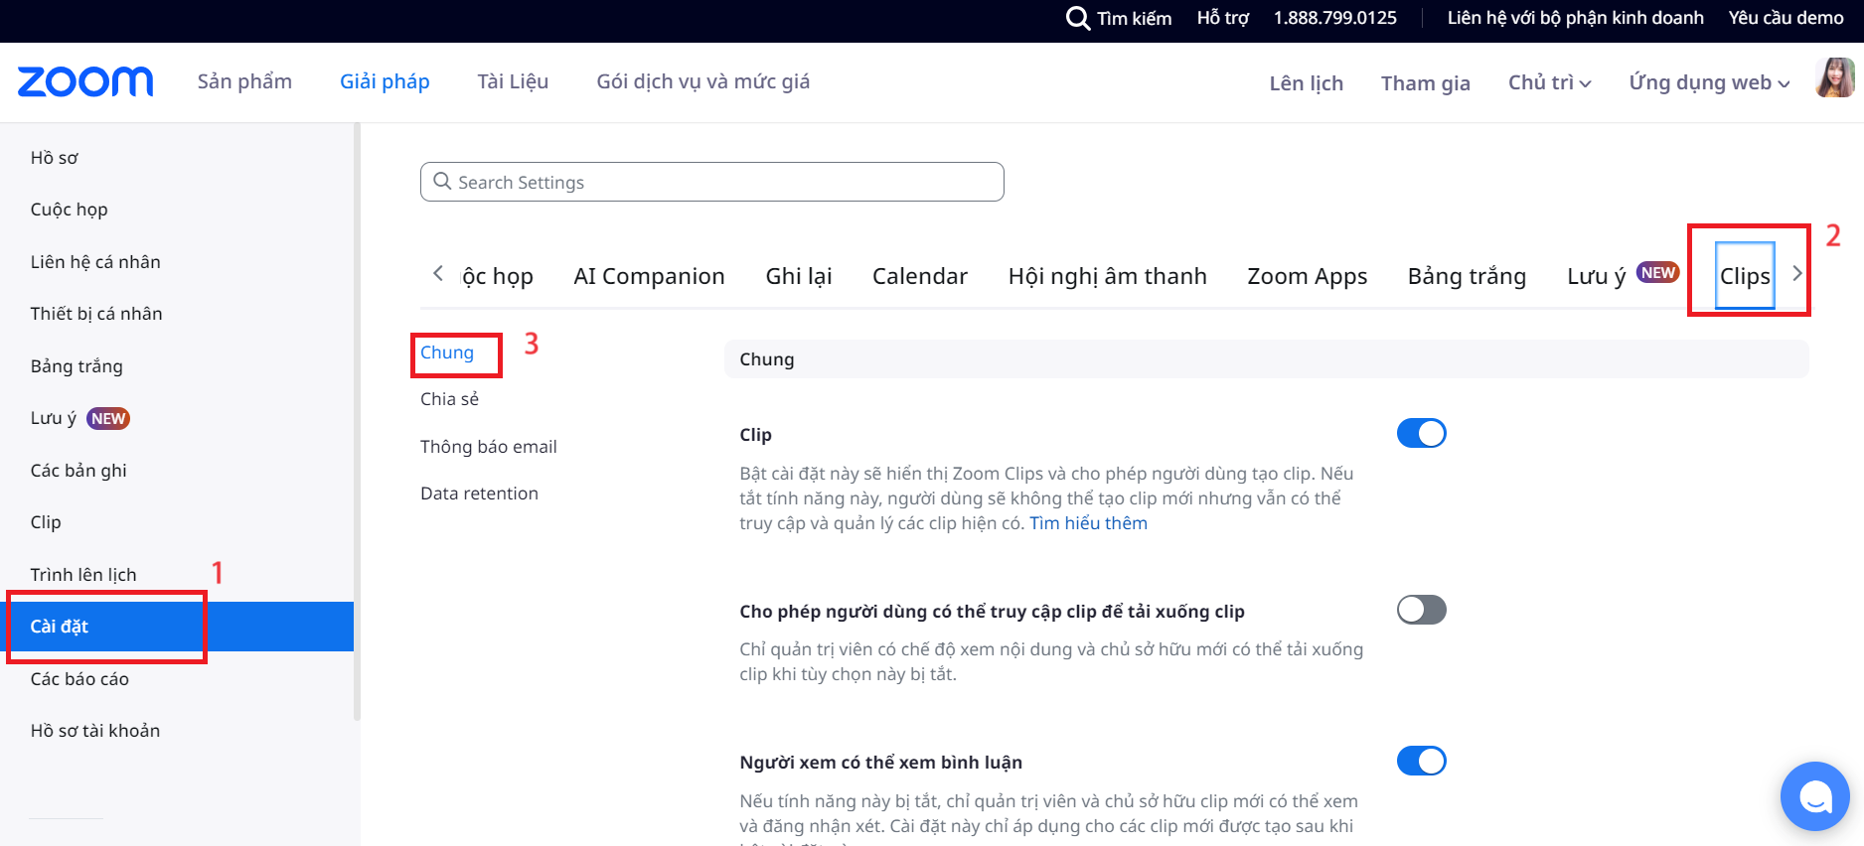1864x846 pixels.
Task: Turn off viewers can see comments toggle
Action: coord(1421,761)
